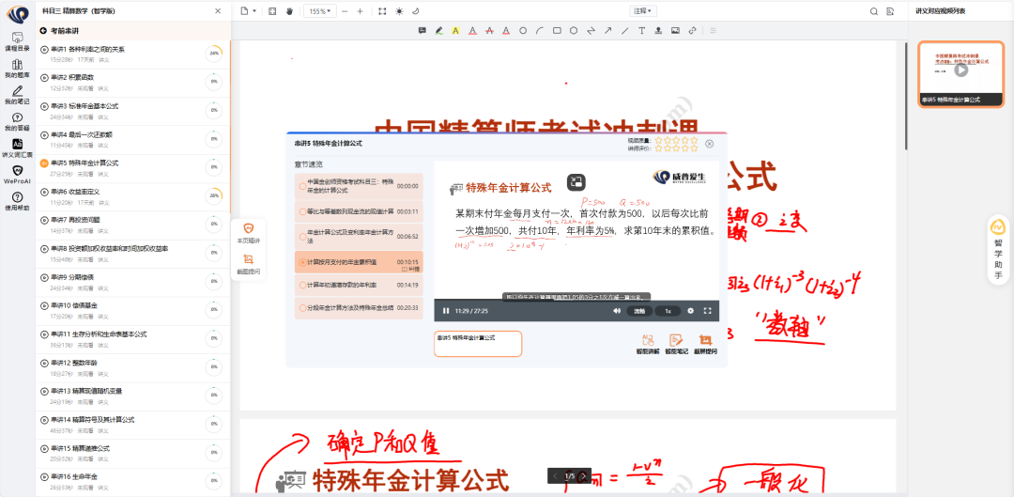This screenshot has height=497, width=1014.
Task: Pause the lecture video
Action: point(447,310)
